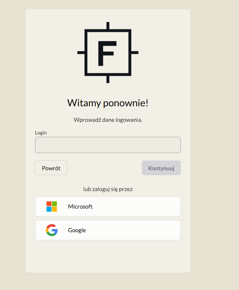Click the Kontynuuj button
The image size is (239, 290).
[x=161, y=168]
